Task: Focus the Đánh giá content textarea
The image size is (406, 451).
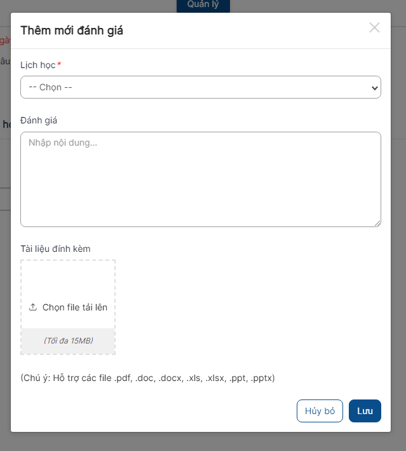Action: click(x=201, y=179)
